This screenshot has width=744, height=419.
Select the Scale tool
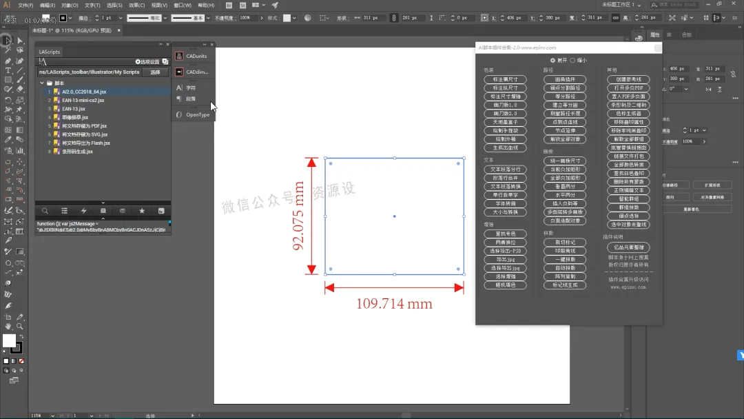(x=20, y=100)
